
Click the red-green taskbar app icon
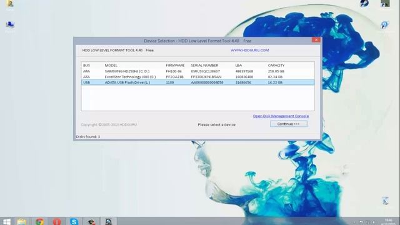(91, 221)
